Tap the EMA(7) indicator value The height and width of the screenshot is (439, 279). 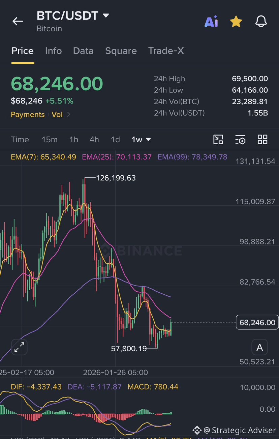click(43, 157)
